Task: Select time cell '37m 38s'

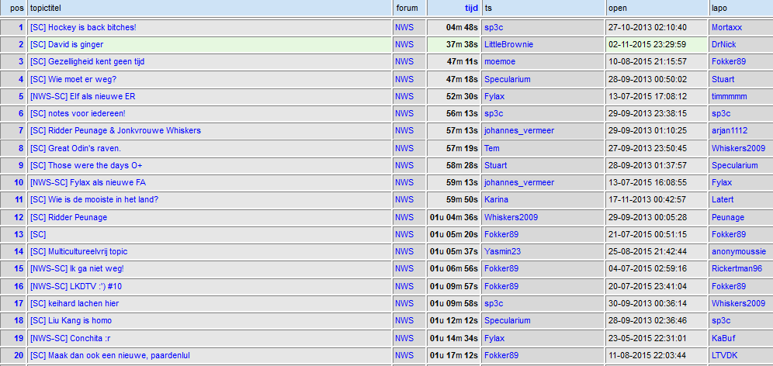Action: 462,45
